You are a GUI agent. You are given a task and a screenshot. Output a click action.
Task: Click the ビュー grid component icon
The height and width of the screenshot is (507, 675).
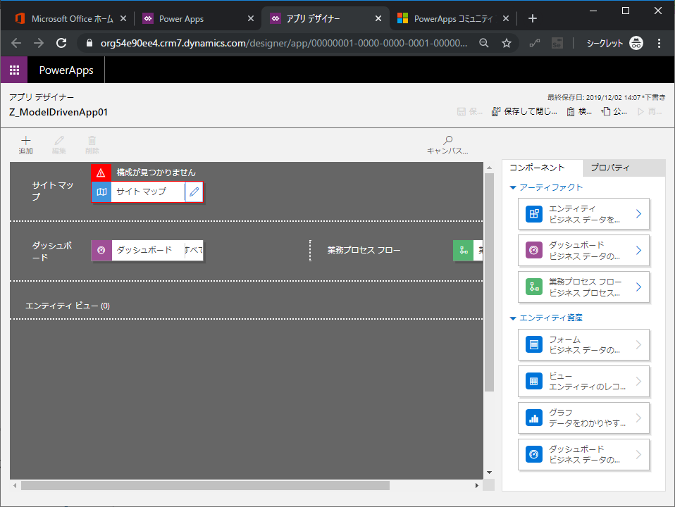coord(534,382)
